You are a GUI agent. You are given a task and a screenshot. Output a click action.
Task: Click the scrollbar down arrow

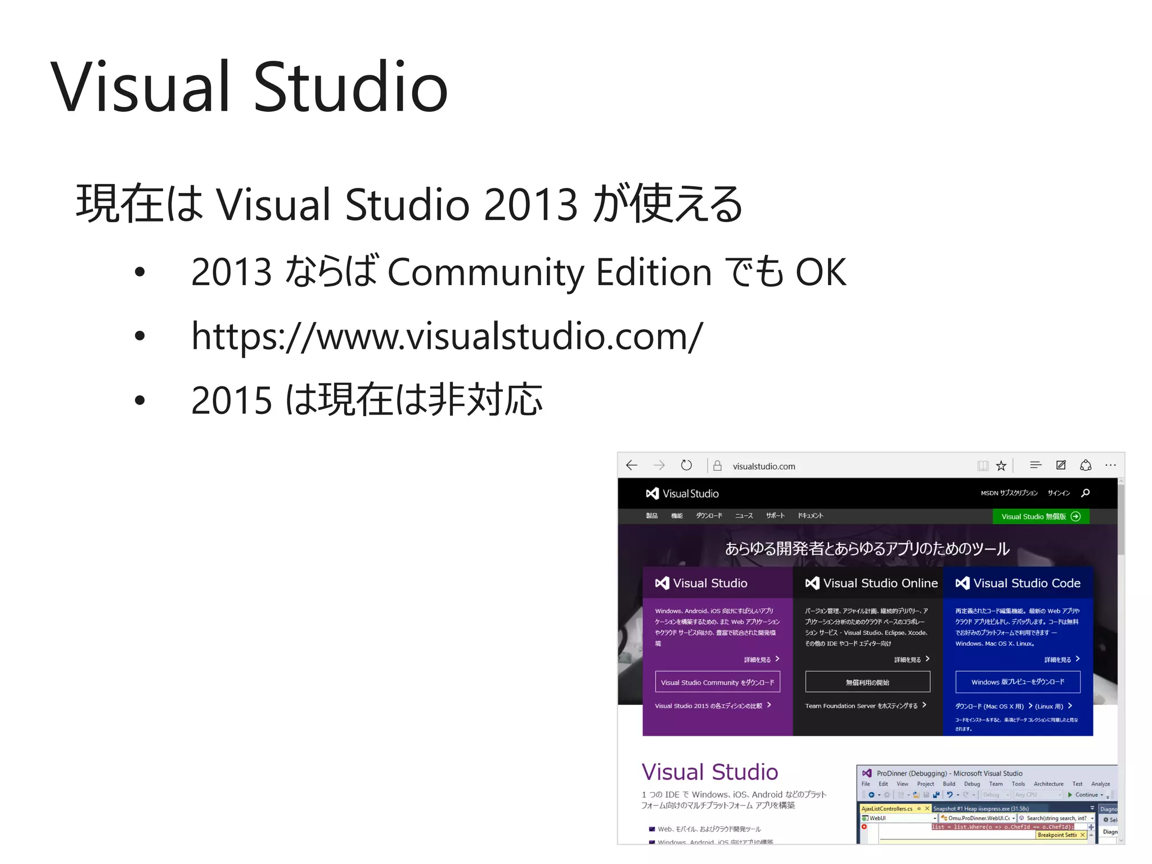point(1120,840)
